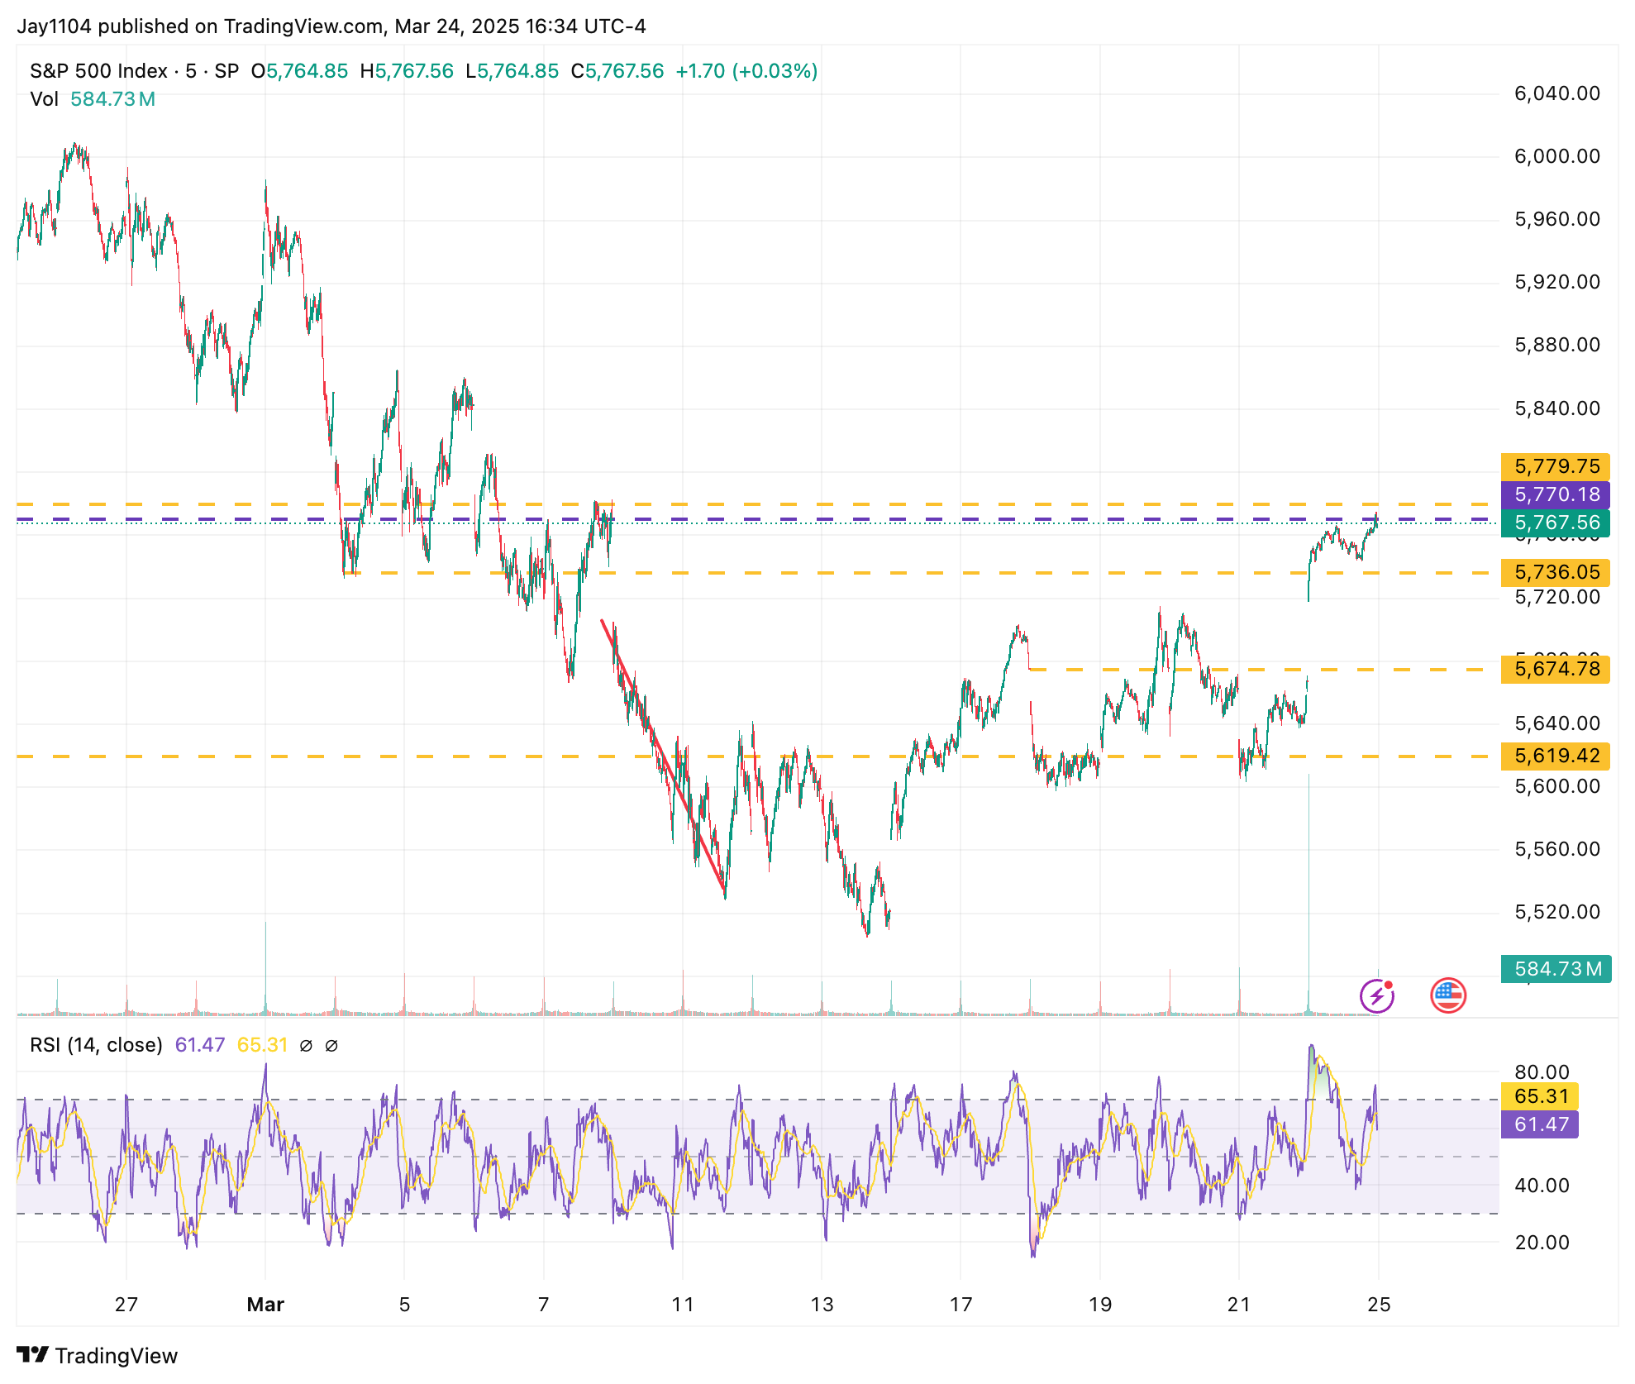Click the 5,674.78 yellow price label

pyautogui.click(x=1556, y=669)
